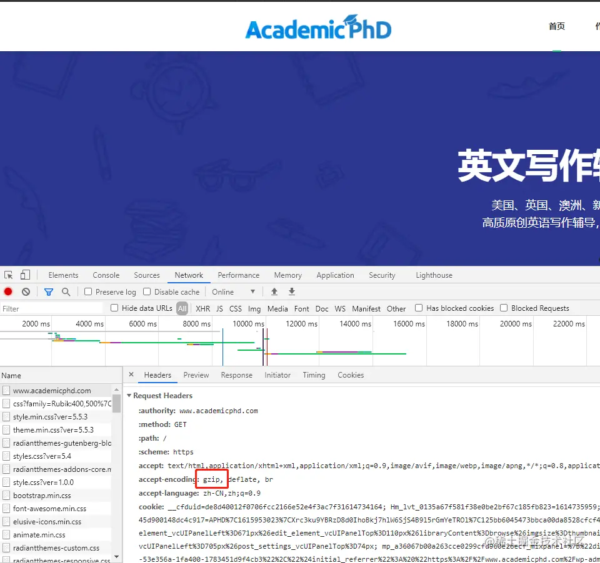The height and width of the screenshot is (563, 600).
Task: Switch to the Response detail tab
Action: [x=236, y=375]
